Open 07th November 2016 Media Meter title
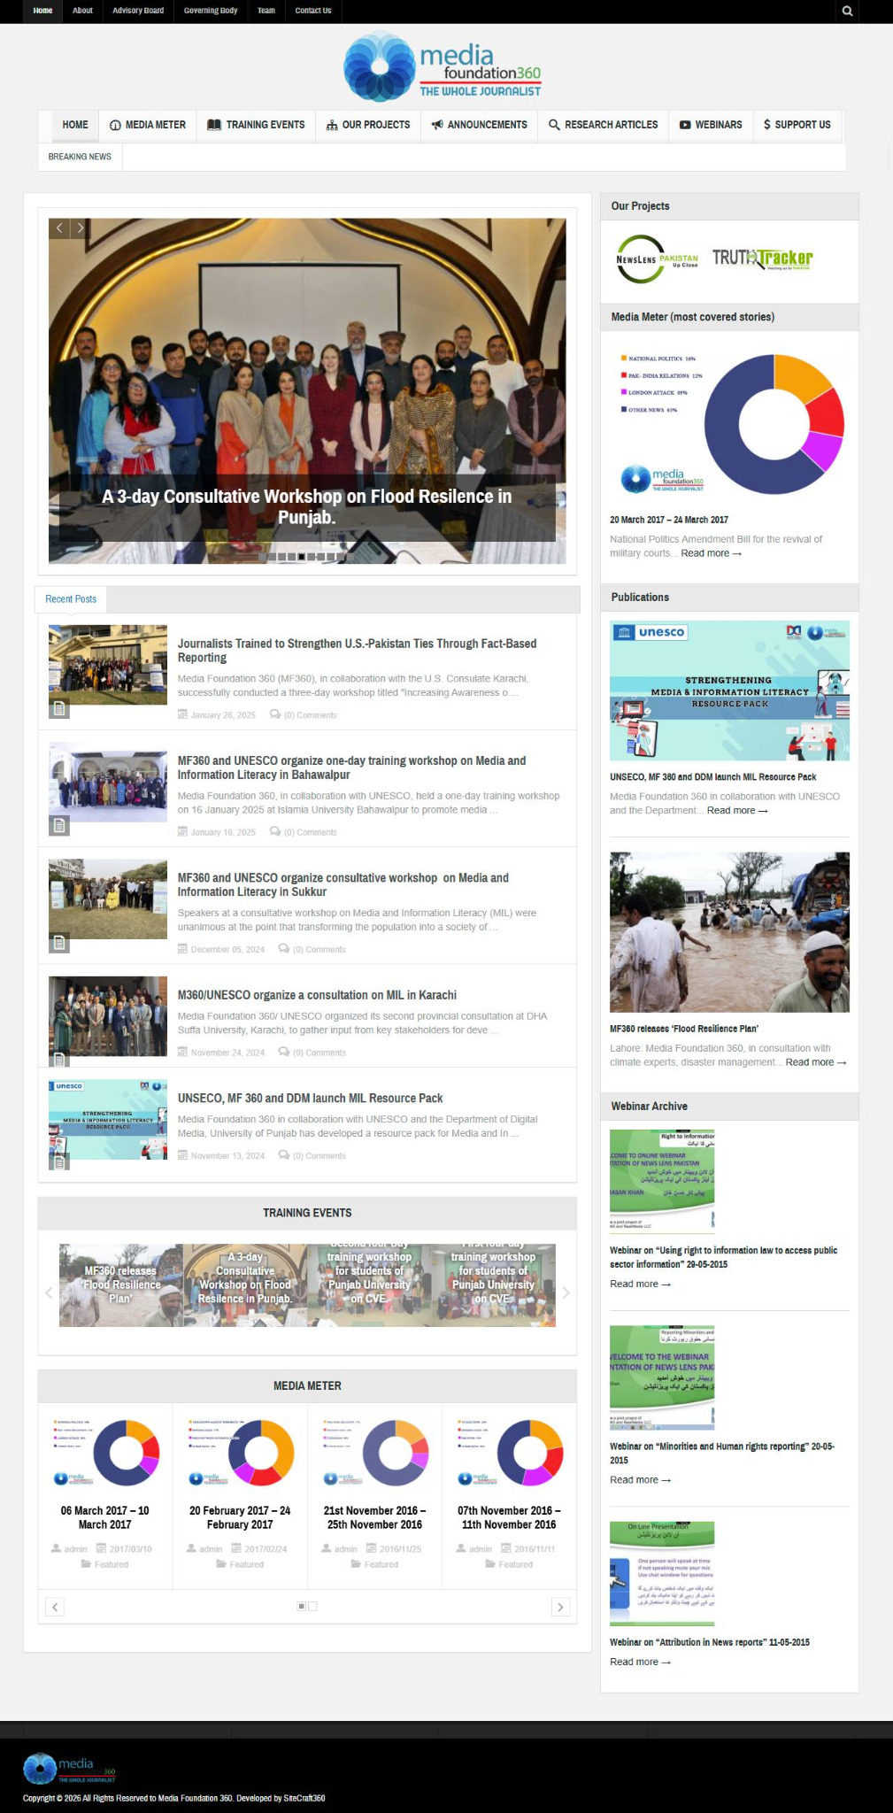This screenshot has height=1813, width=893. 509,1517
